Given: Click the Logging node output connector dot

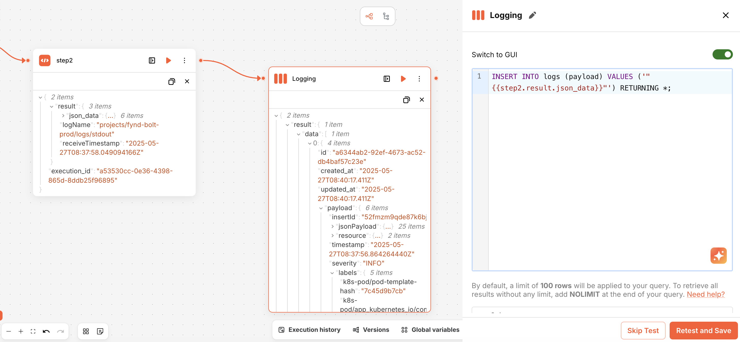Looking at the screenshot, I should pyautogui.click(x=436, y=79).
